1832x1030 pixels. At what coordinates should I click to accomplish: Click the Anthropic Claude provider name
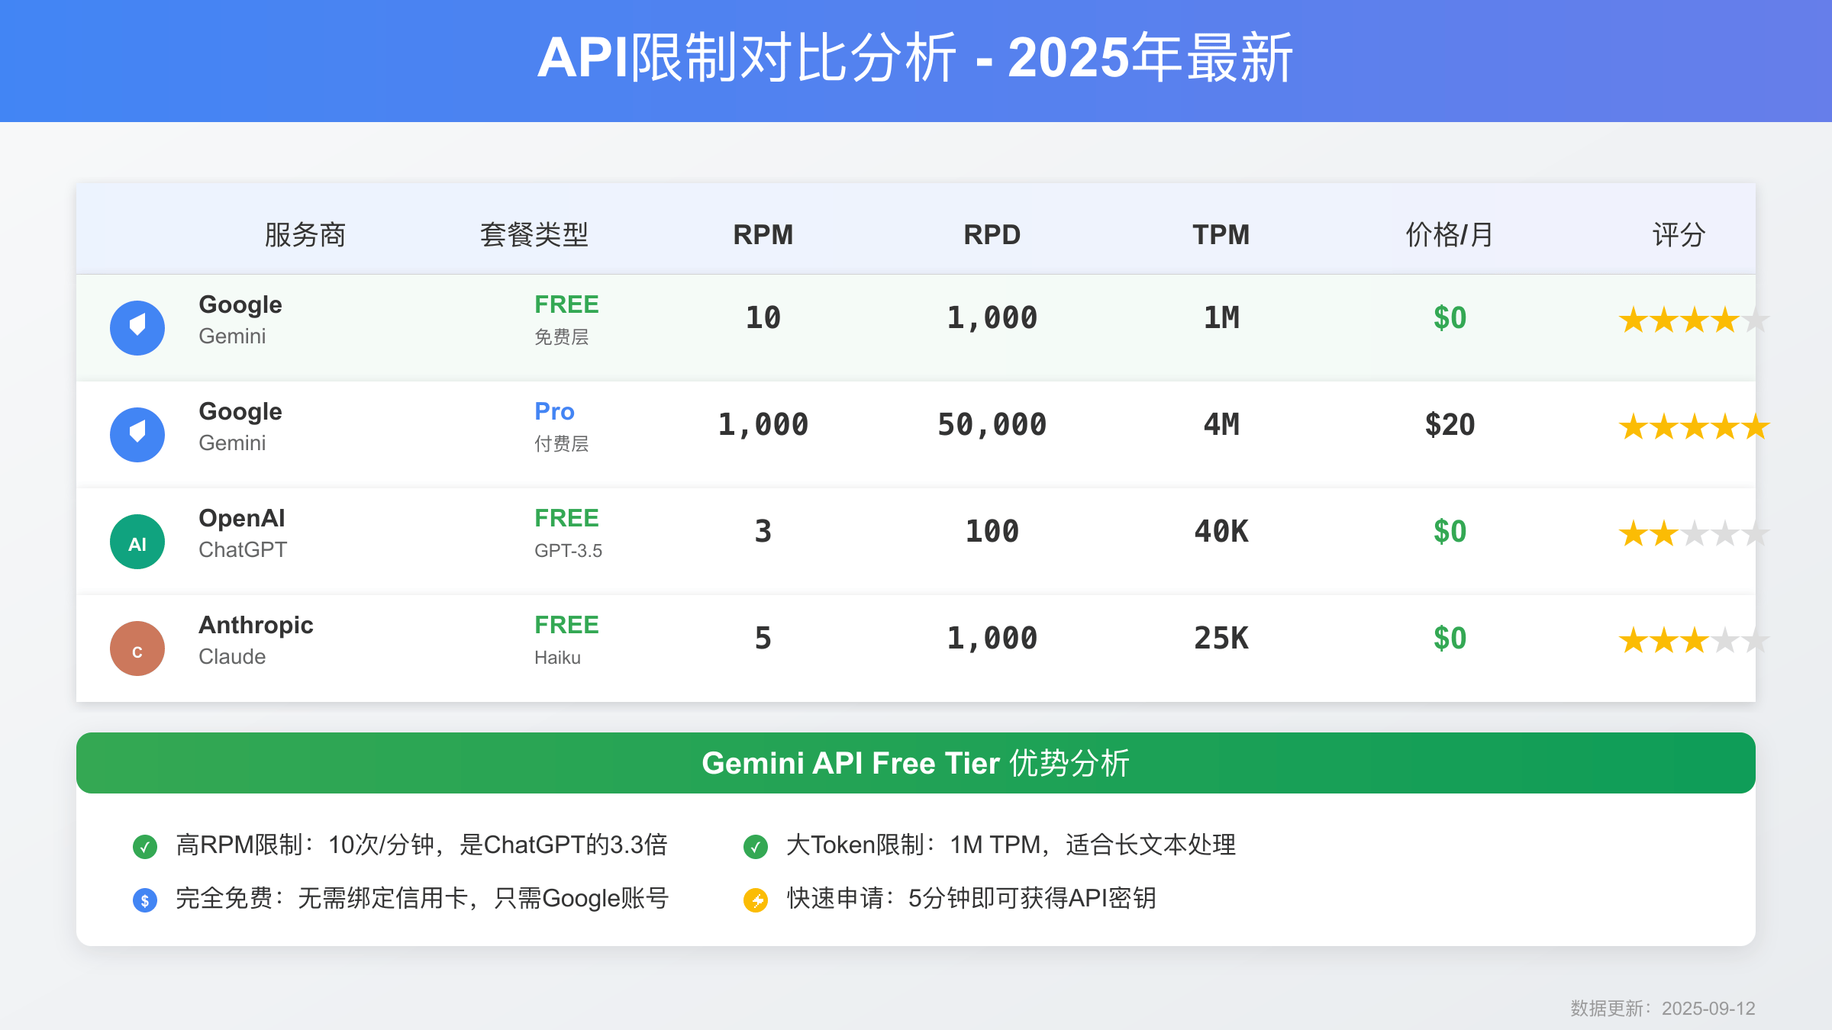pos(256,640)
